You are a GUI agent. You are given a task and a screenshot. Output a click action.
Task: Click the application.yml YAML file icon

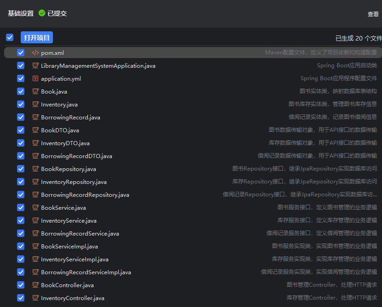pyautogui.click(x=35, y=78)
